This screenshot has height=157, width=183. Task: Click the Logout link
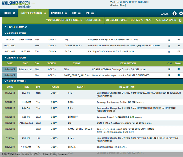[165, 14]
